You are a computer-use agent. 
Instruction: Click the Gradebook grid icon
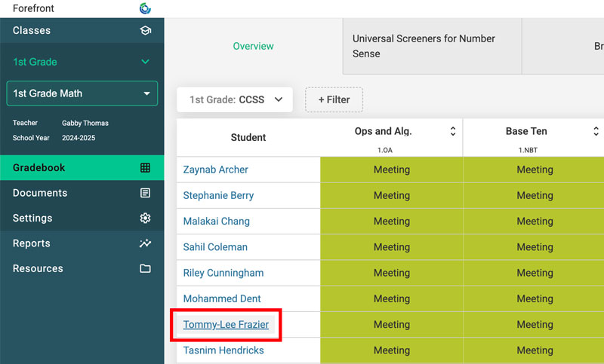click(146, 168)
